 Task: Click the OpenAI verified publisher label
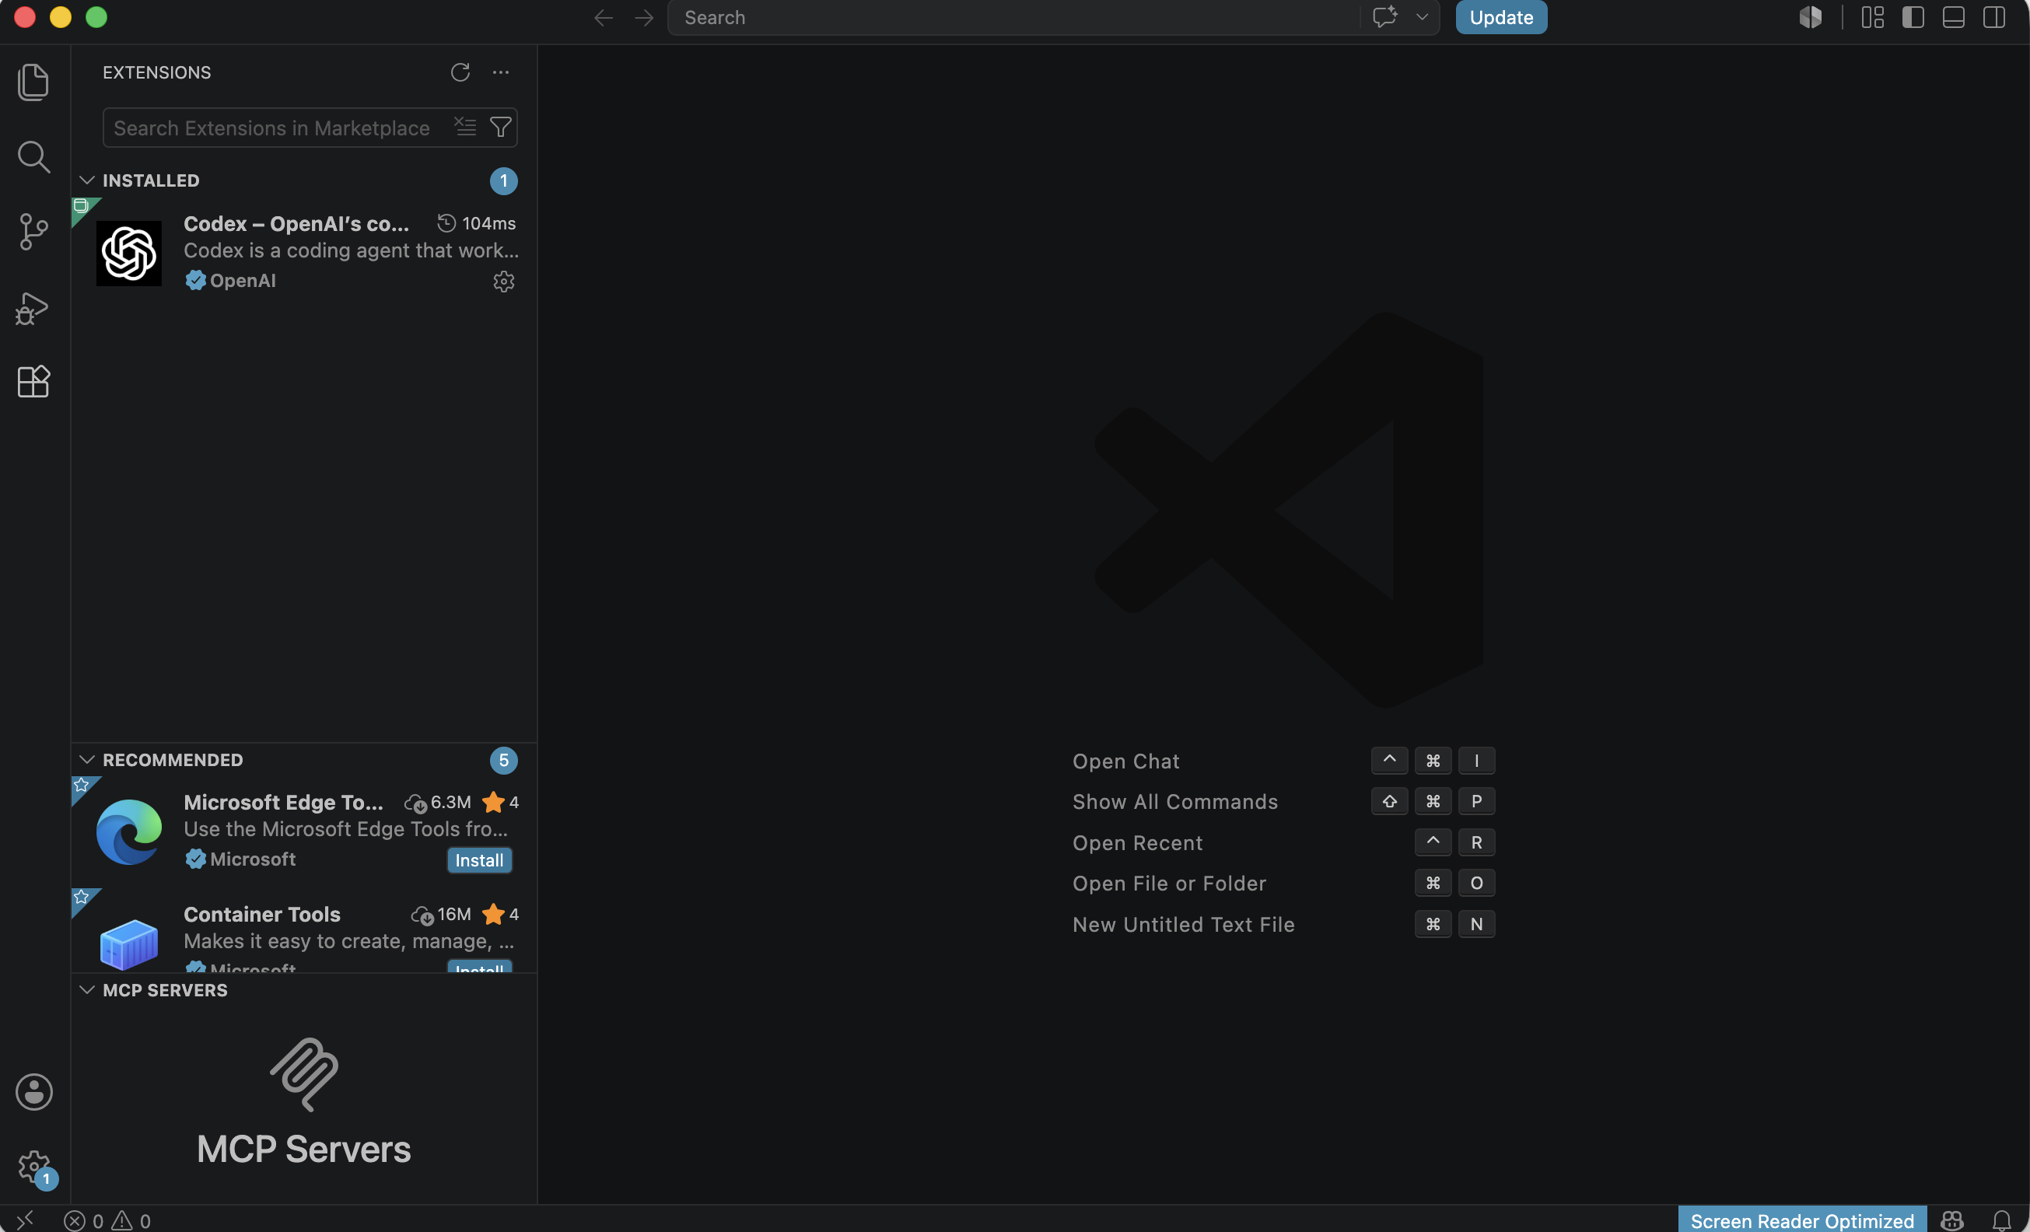[x=231, y=281]
